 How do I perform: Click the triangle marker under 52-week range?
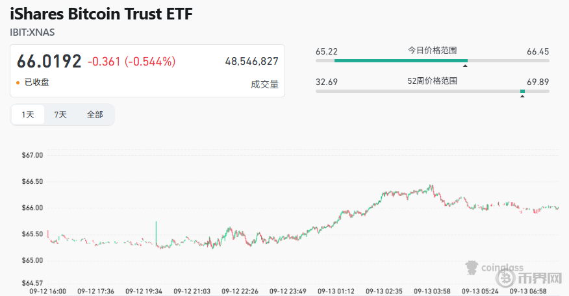coord(522,97)
